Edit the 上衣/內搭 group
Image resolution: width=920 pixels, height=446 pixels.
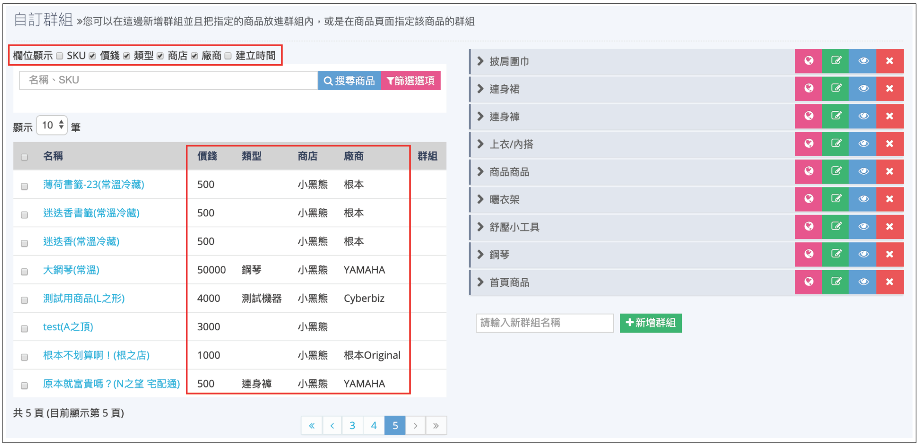click(x=836, y=144)
